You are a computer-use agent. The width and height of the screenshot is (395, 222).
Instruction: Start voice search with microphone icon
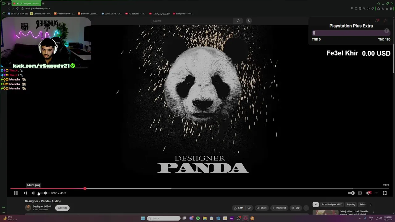(249, 21)
